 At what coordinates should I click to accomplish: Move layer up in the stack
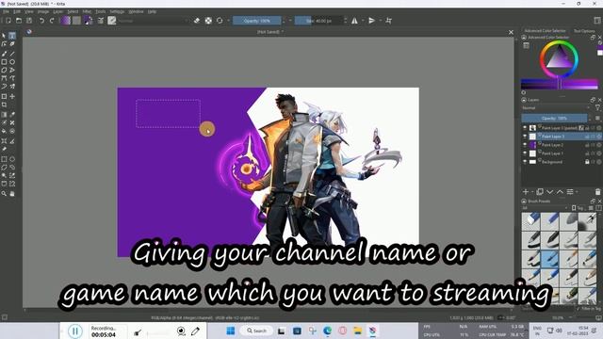coord(560,192)
